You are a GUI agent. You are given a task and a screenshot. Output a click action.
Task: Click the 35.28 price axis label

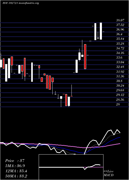point(120,44)
